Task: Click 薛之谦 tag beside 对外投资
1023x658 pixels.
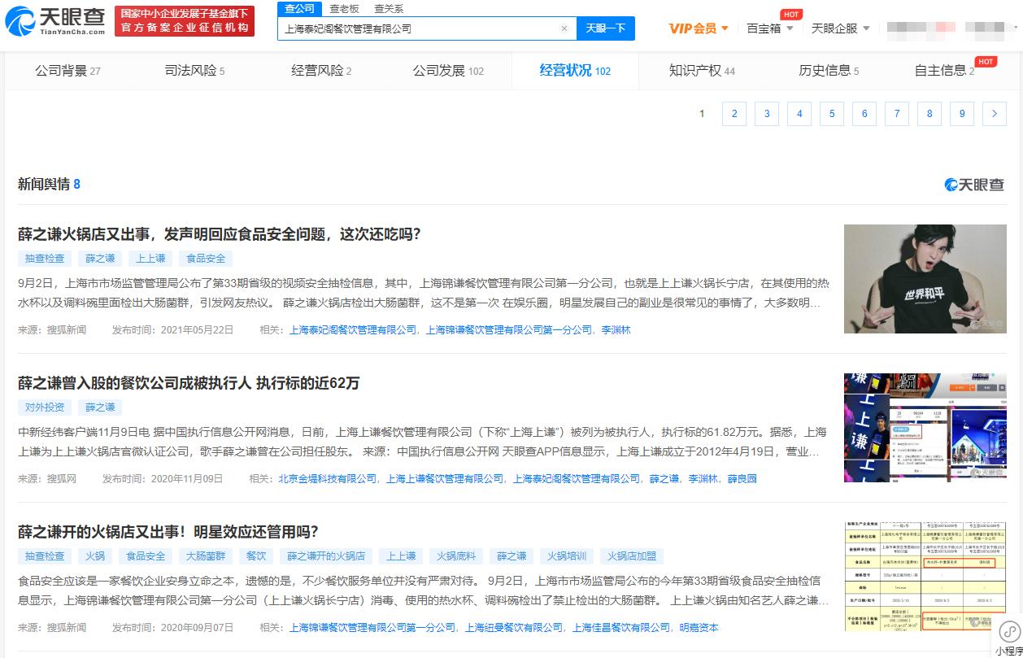Action: pos(100,407)
